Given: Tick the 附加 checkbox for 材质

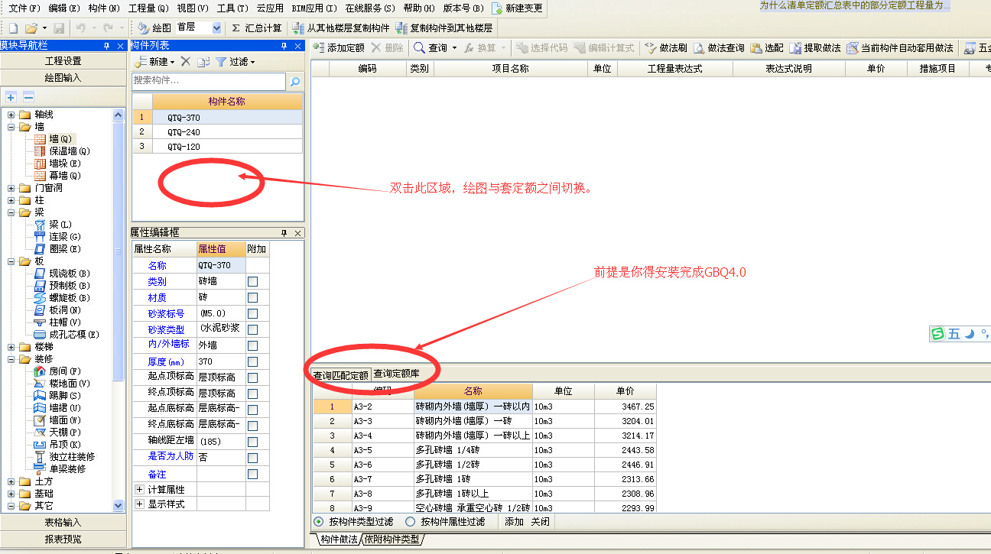Looking at the screenshot, I should point(253,297).
